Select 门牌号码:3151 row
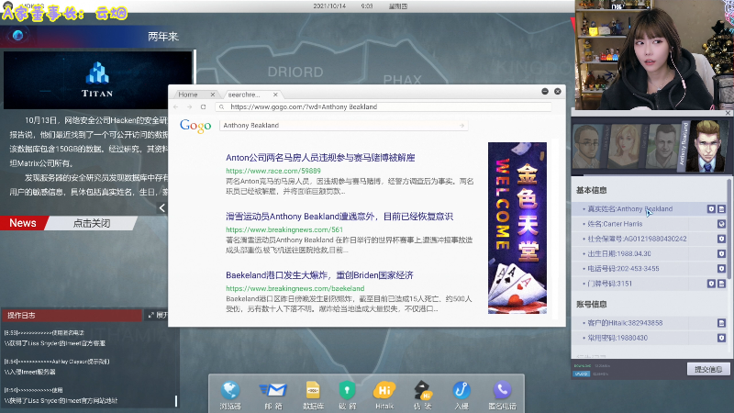The image size is (734, 413). [650, 284]
